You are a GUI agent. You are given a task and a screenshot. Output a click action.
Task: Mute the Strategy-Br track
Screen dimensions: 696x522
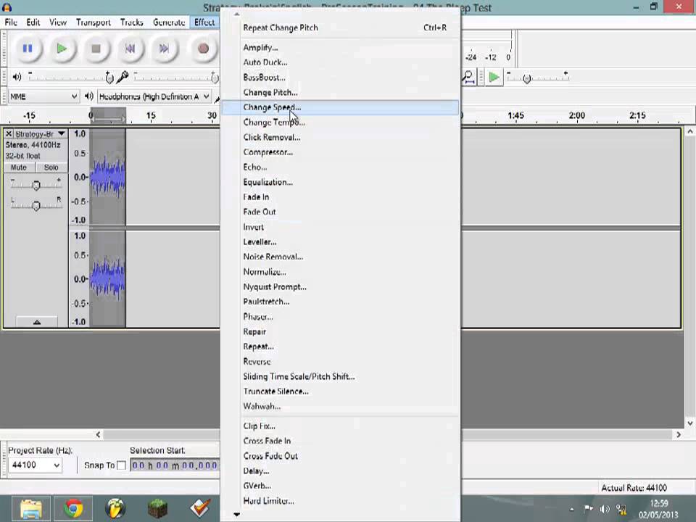[19, 167]
